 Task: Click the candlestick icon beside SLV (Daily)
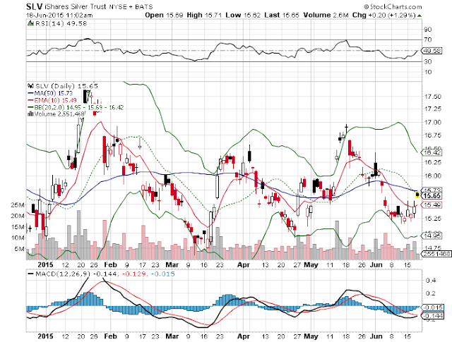[x=30, y=86]
